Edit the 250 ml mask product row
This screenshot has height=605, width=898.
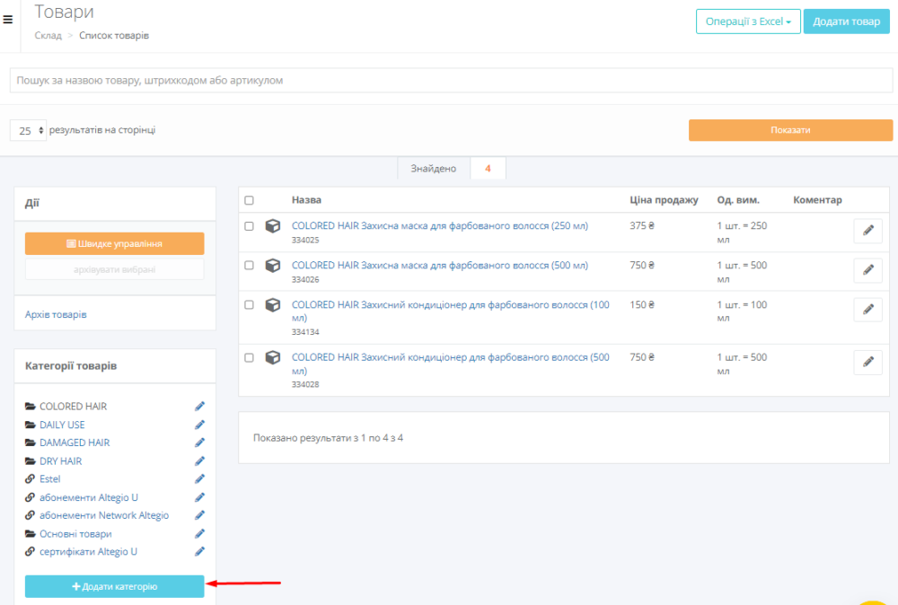coord(867,231)
